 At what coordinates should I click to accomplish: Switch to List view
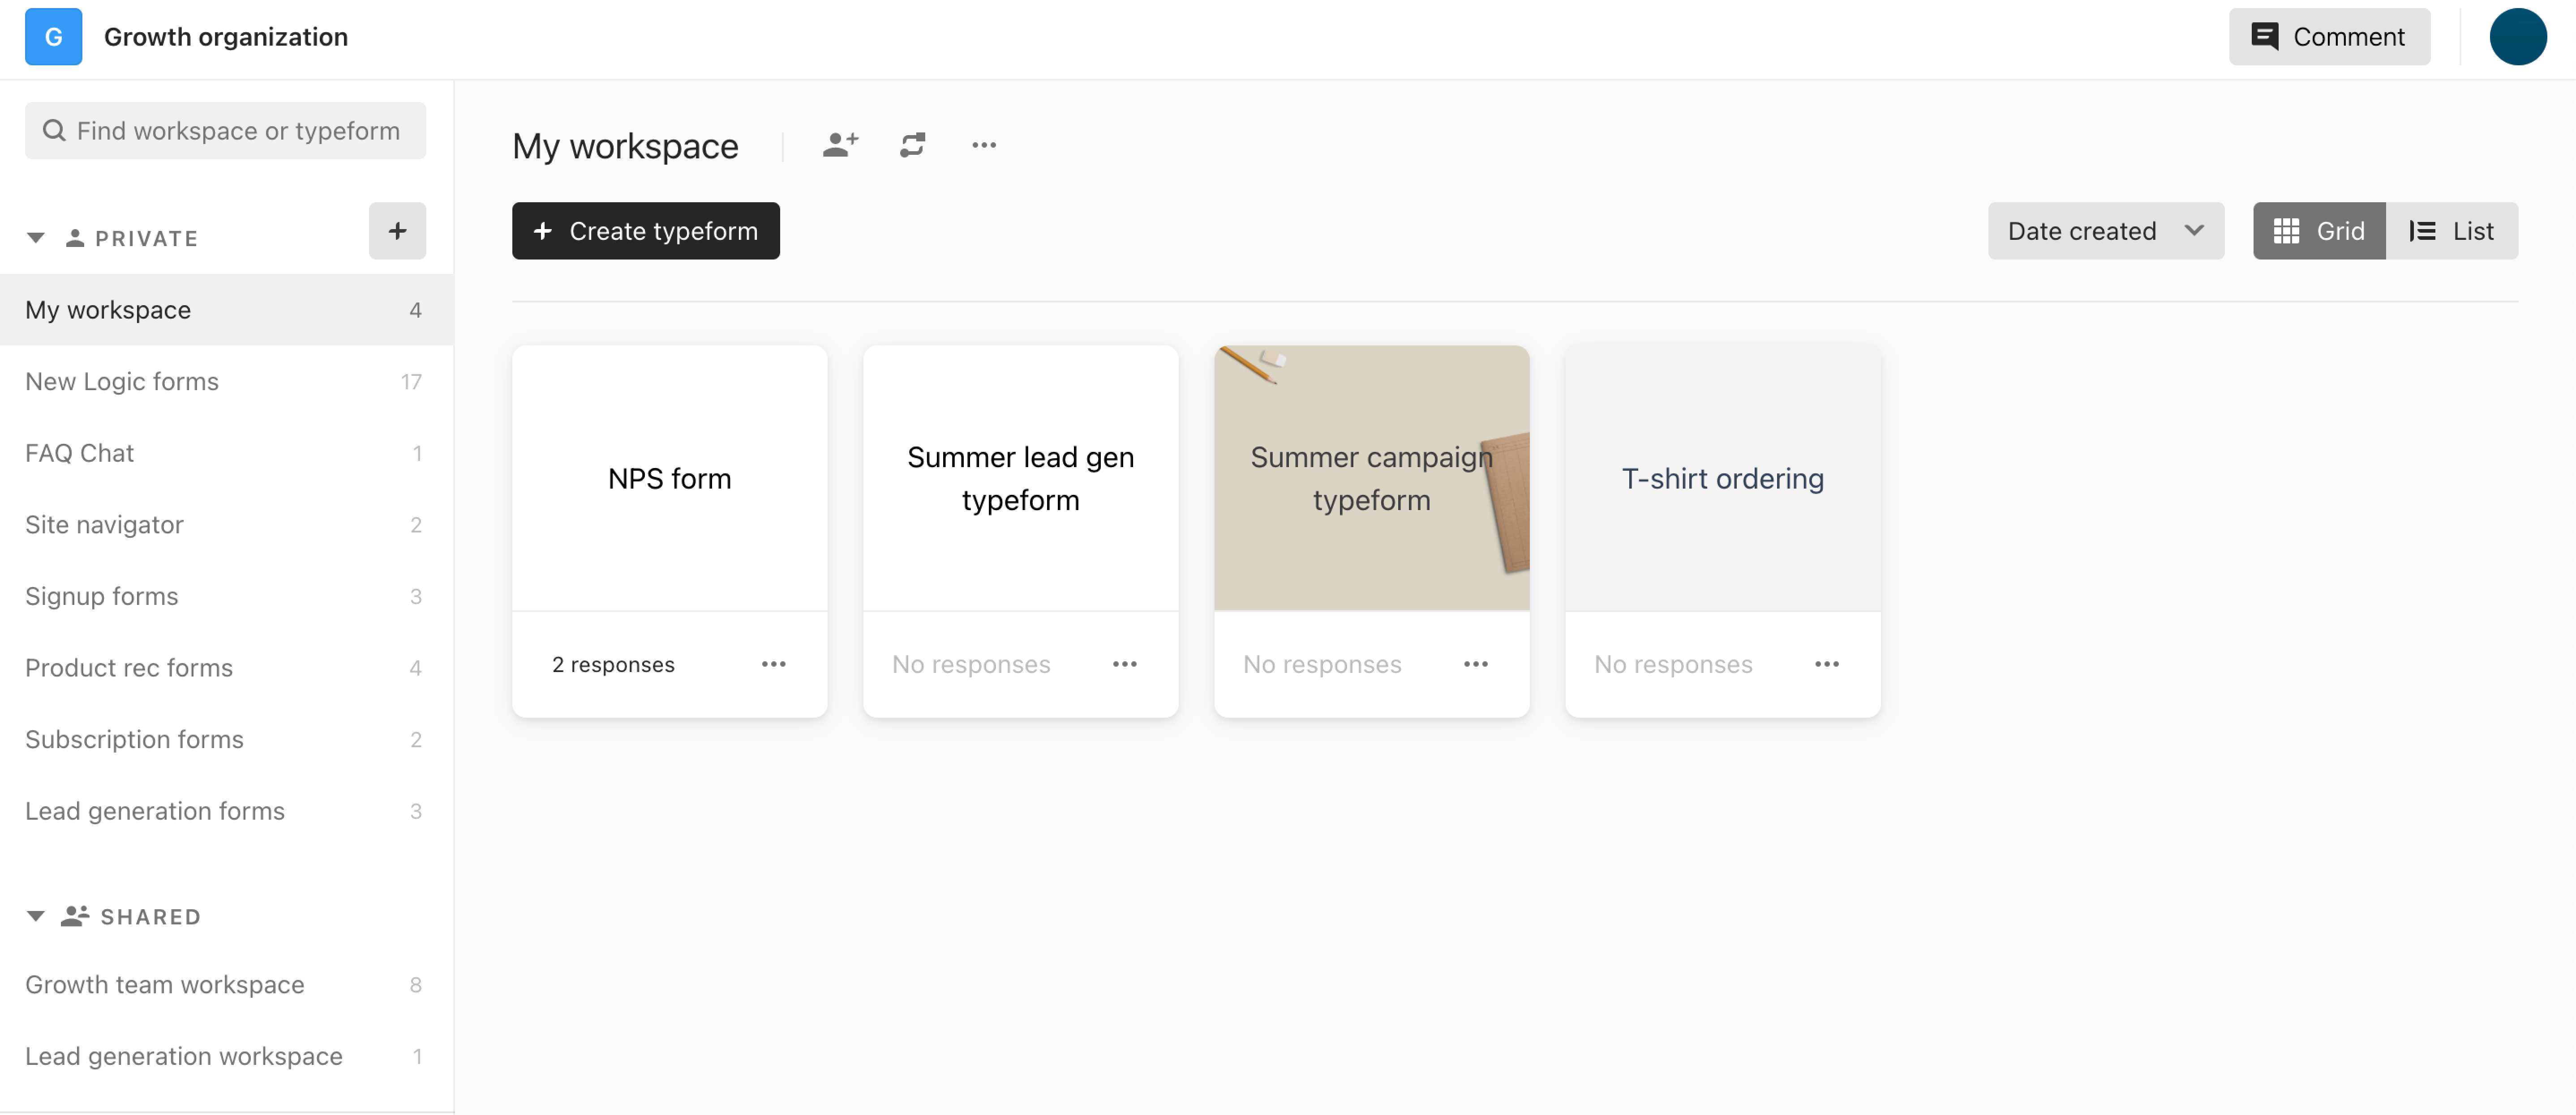(2451, 231)
